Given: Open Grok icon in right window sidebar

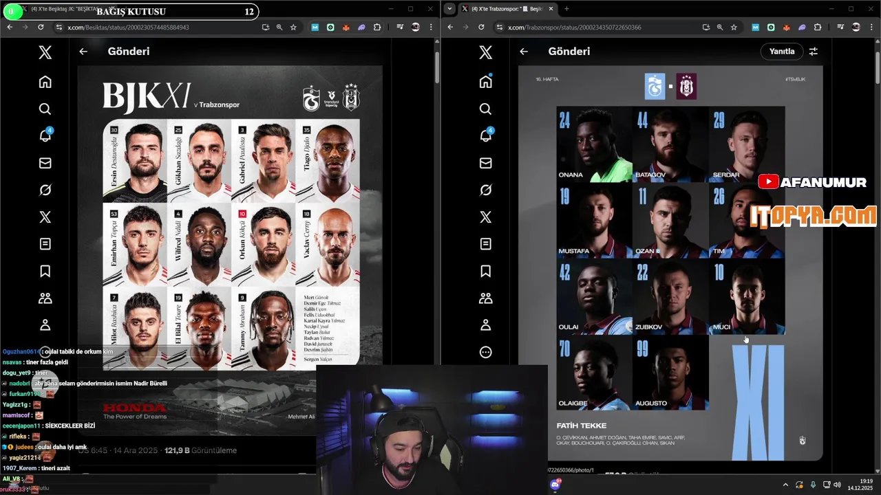Looking at the screenshot, I should (x=485, y=190).
